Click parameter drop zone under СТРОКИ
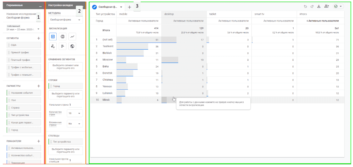Viewport: 353px width, 167px height. point(66,95)
